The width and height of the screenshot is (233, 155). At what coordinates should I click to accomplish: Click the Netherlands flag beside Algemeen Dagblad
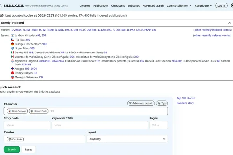tap(12, 61)
